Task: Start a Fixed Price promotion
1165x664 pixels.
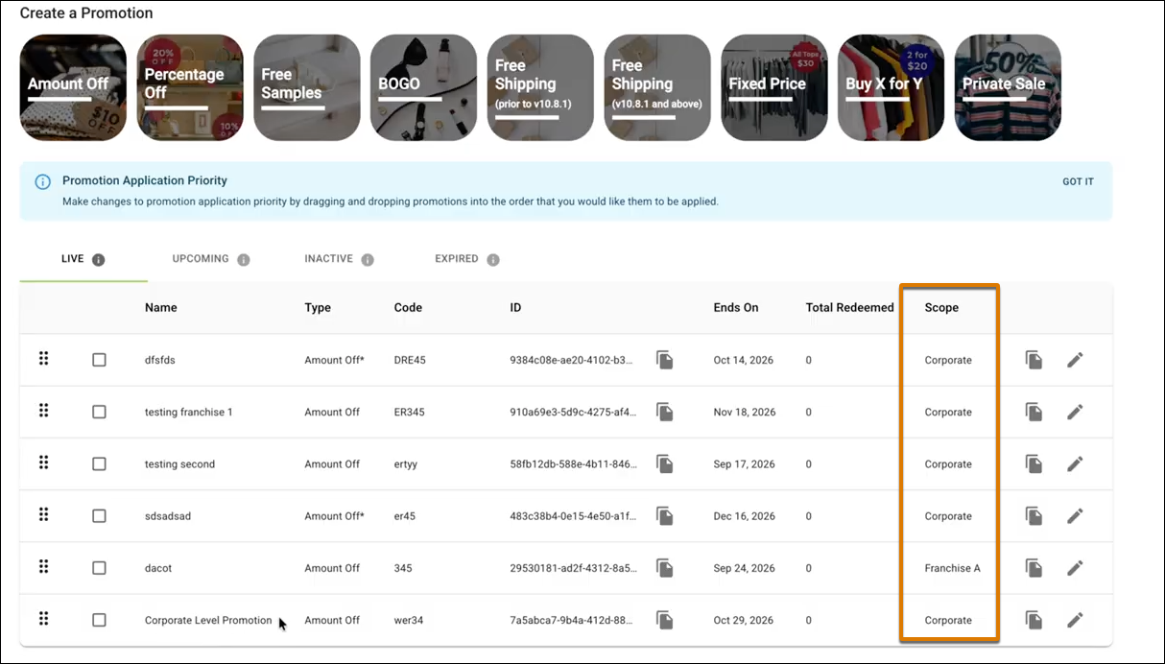Action: 774,87
